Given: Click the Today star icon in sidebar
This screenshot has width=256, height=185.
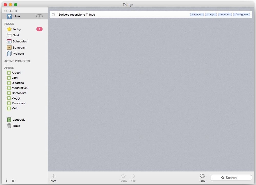Looking at the screenshot, I should tap(9, 29).
